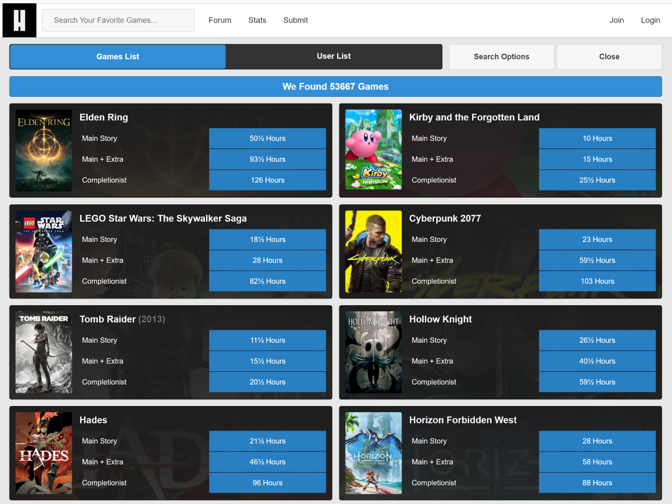The width and height of the screenshot is (672, 504).
Task: Click LEGO Star Wars' 82½ Hours value
Action: pyautogui.click(x=268, y=281)
